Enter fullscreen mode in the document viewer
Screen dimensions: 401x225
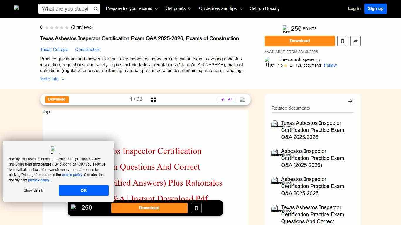point(154,100)
